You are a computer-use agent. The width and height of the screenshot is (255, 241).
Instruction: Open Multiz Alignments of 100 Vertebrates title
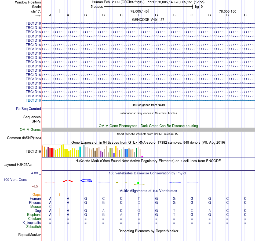(148, 191)
